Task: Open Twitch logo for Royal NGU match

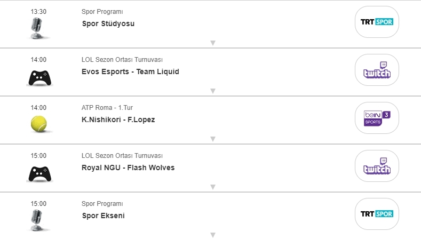Action: pyautogui.click(x=377, y=166)
